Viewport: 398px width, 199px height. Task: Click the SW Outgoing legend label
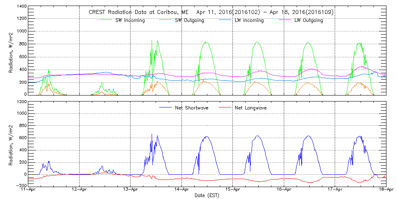[189, 21]
